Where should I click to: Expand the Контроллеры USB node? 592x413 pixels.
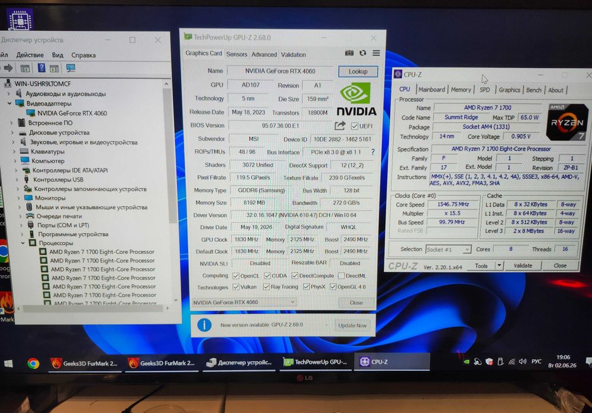pyautogui.click(x=17, y=179)
